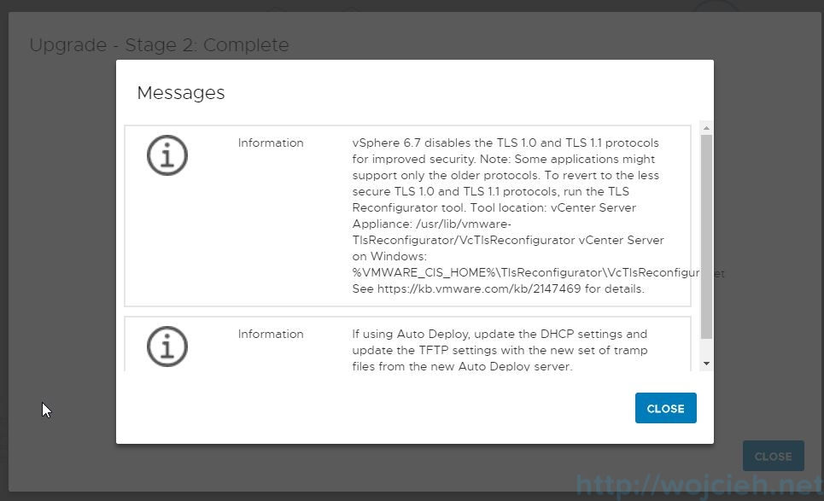Click the scrollbar up arrow in Messages
Screen dimensions: 824x501
tap(705, 128)
